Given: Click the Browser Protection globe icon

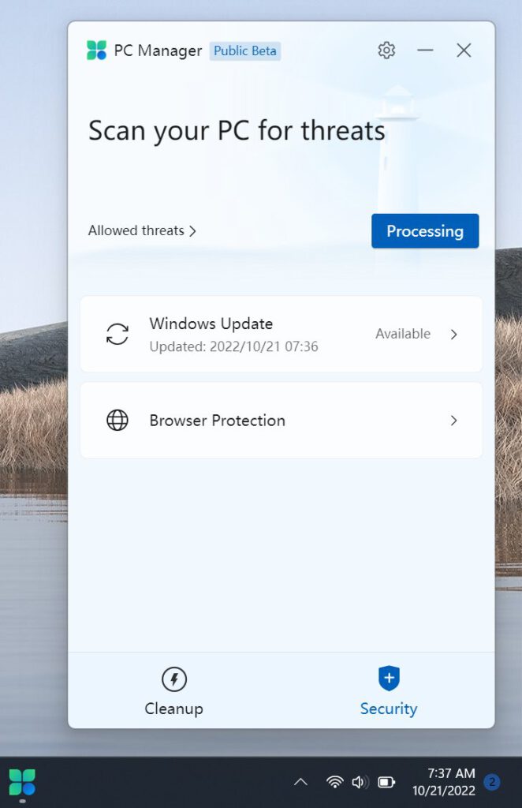Looking at the screenshot, I should (x=117, y=421).
